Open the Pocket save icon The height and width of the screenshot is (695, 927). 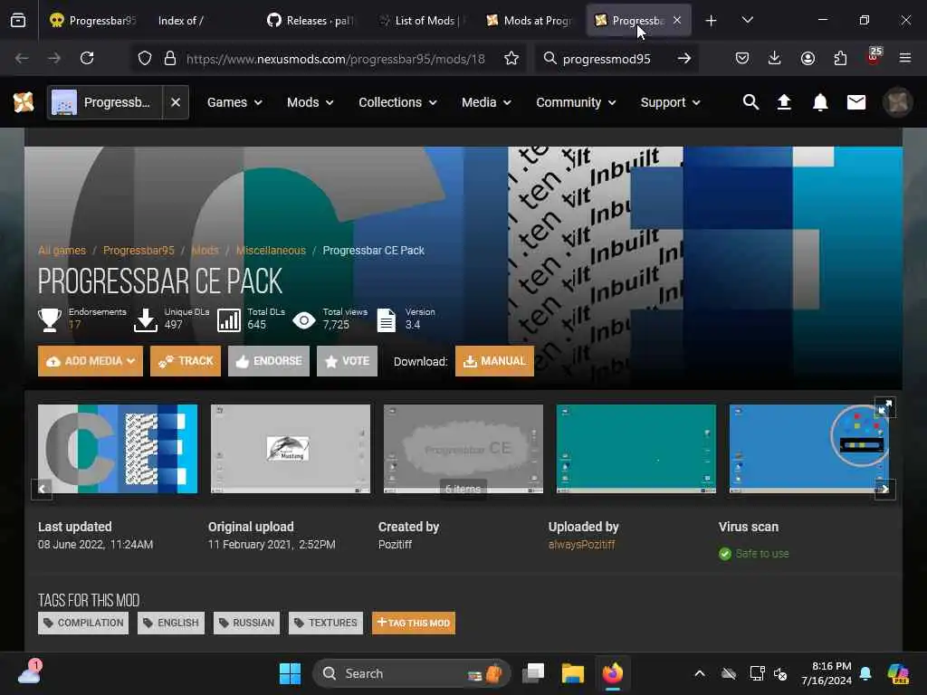point(742,58)
